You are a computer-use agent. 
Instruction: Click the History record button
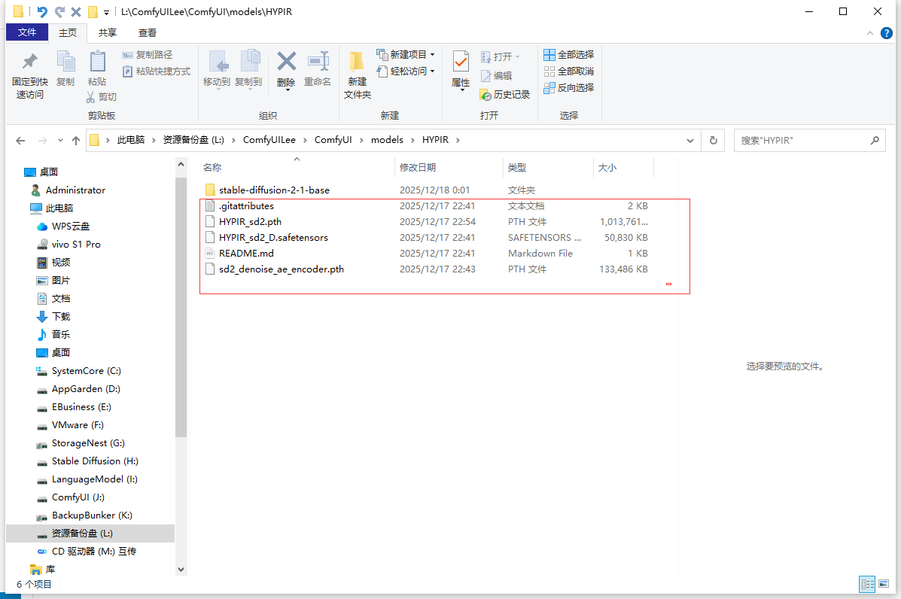(505, 94)
